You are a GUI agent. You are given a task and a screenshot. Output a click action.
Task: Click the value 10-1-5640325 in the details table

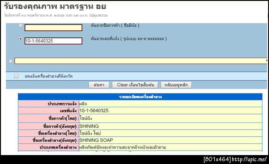tap(94, 111)
